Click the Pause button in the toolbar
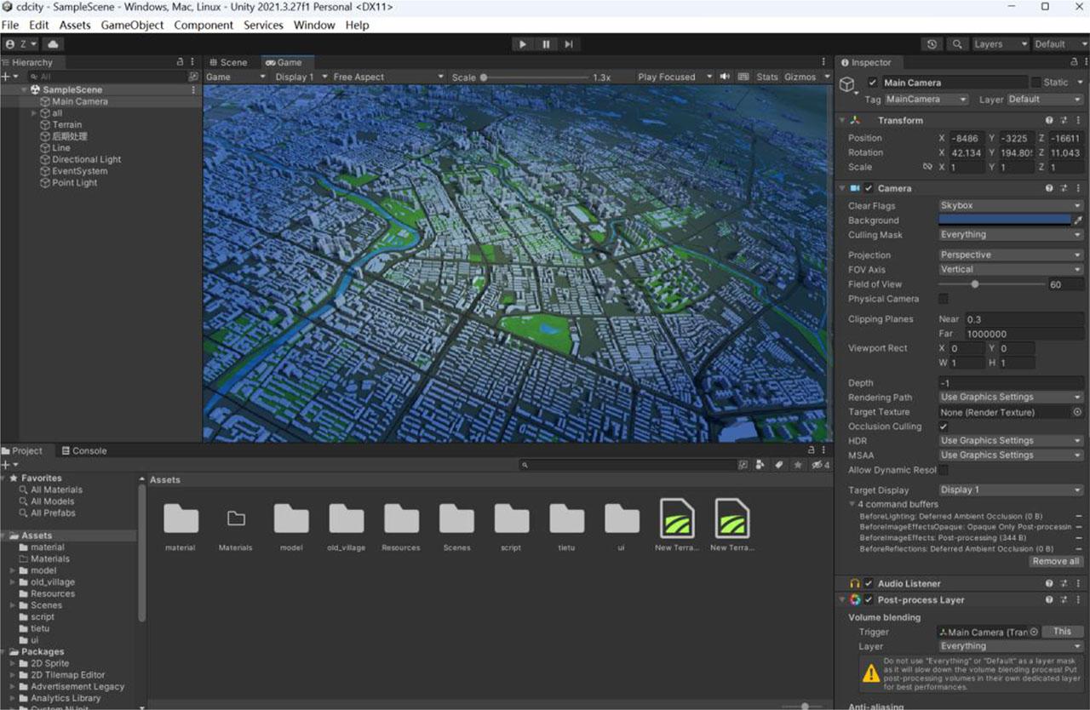1090x710 pixels. pyautogui.click(x=546, y=44)
